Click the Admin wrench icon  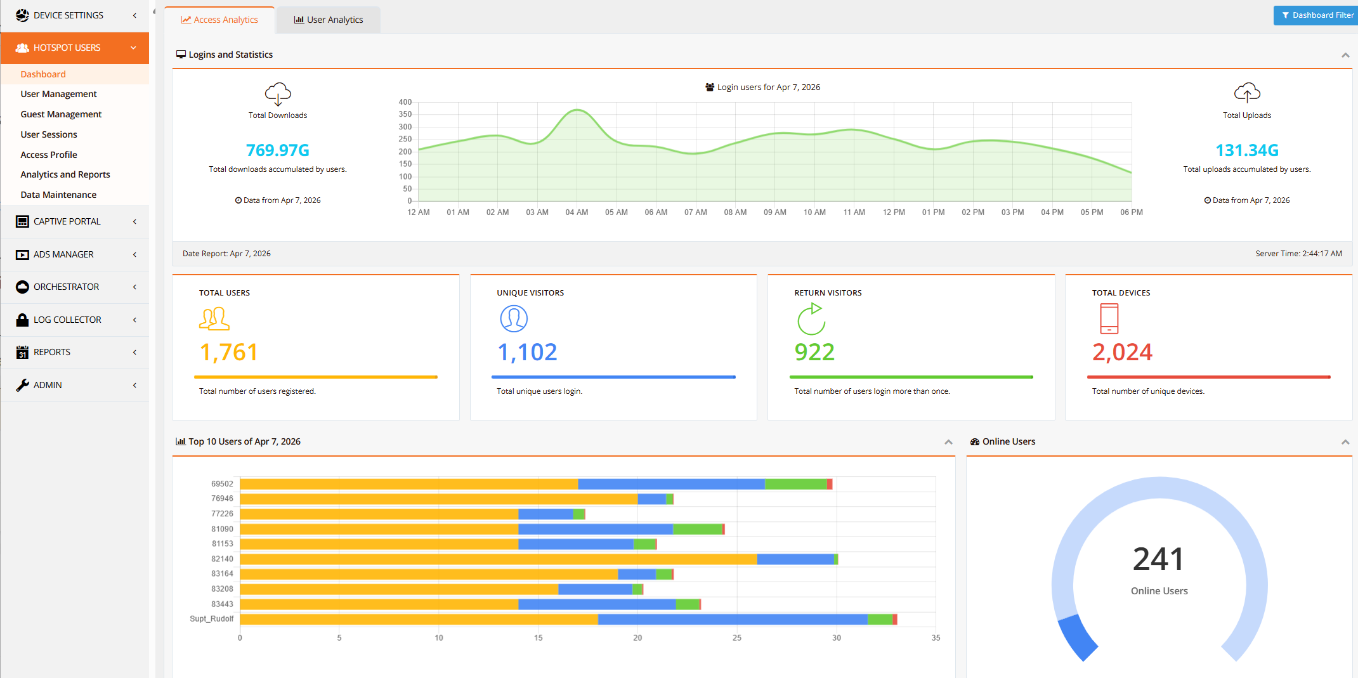tap(22, 385)
